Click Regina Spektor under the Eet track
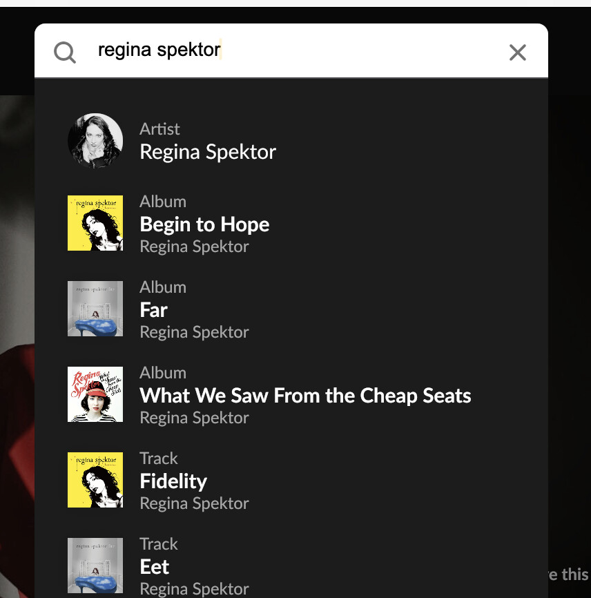The width and height of the screenshot is (591, 598). pyautogui.click(x=195, y=589)
